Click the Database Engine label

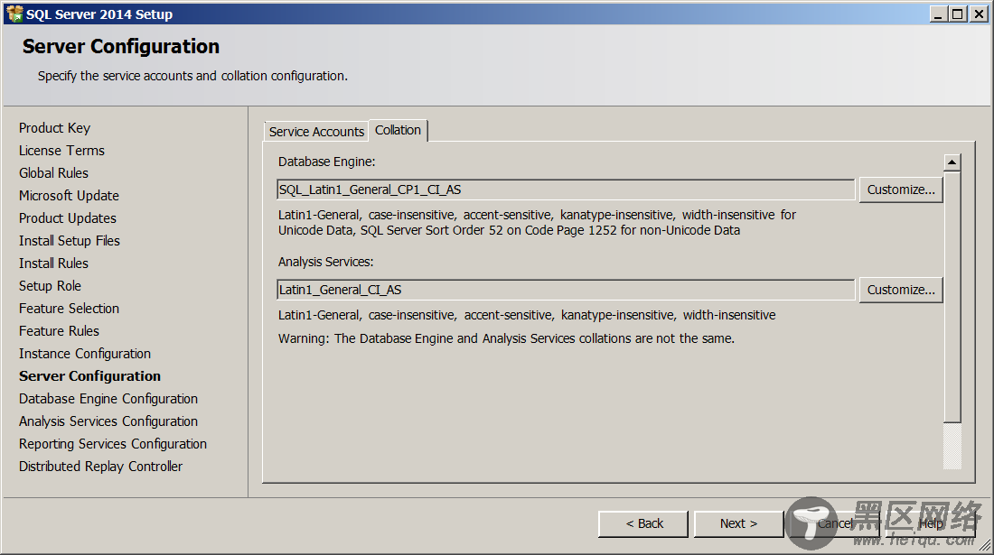coord(326,162)
